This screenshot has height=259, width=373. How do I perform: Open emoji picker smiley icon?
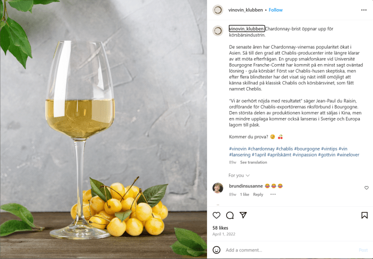tap(216, 250)
